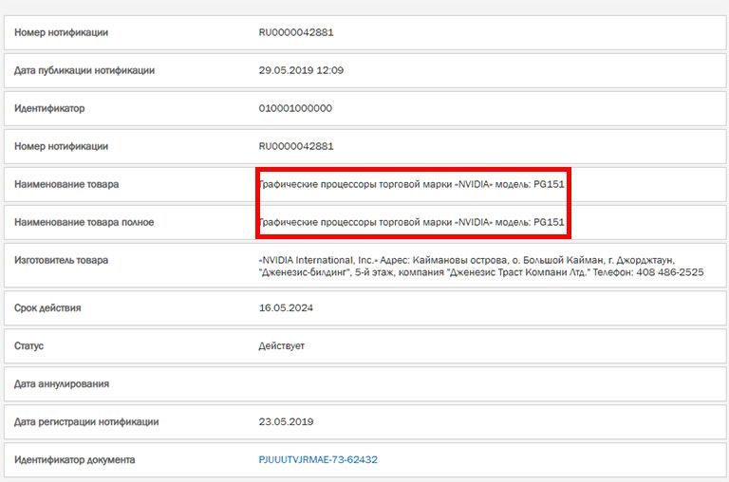Click the PG151 text in 'Наименование товара полное' row
729x482 pixels.
549,222
